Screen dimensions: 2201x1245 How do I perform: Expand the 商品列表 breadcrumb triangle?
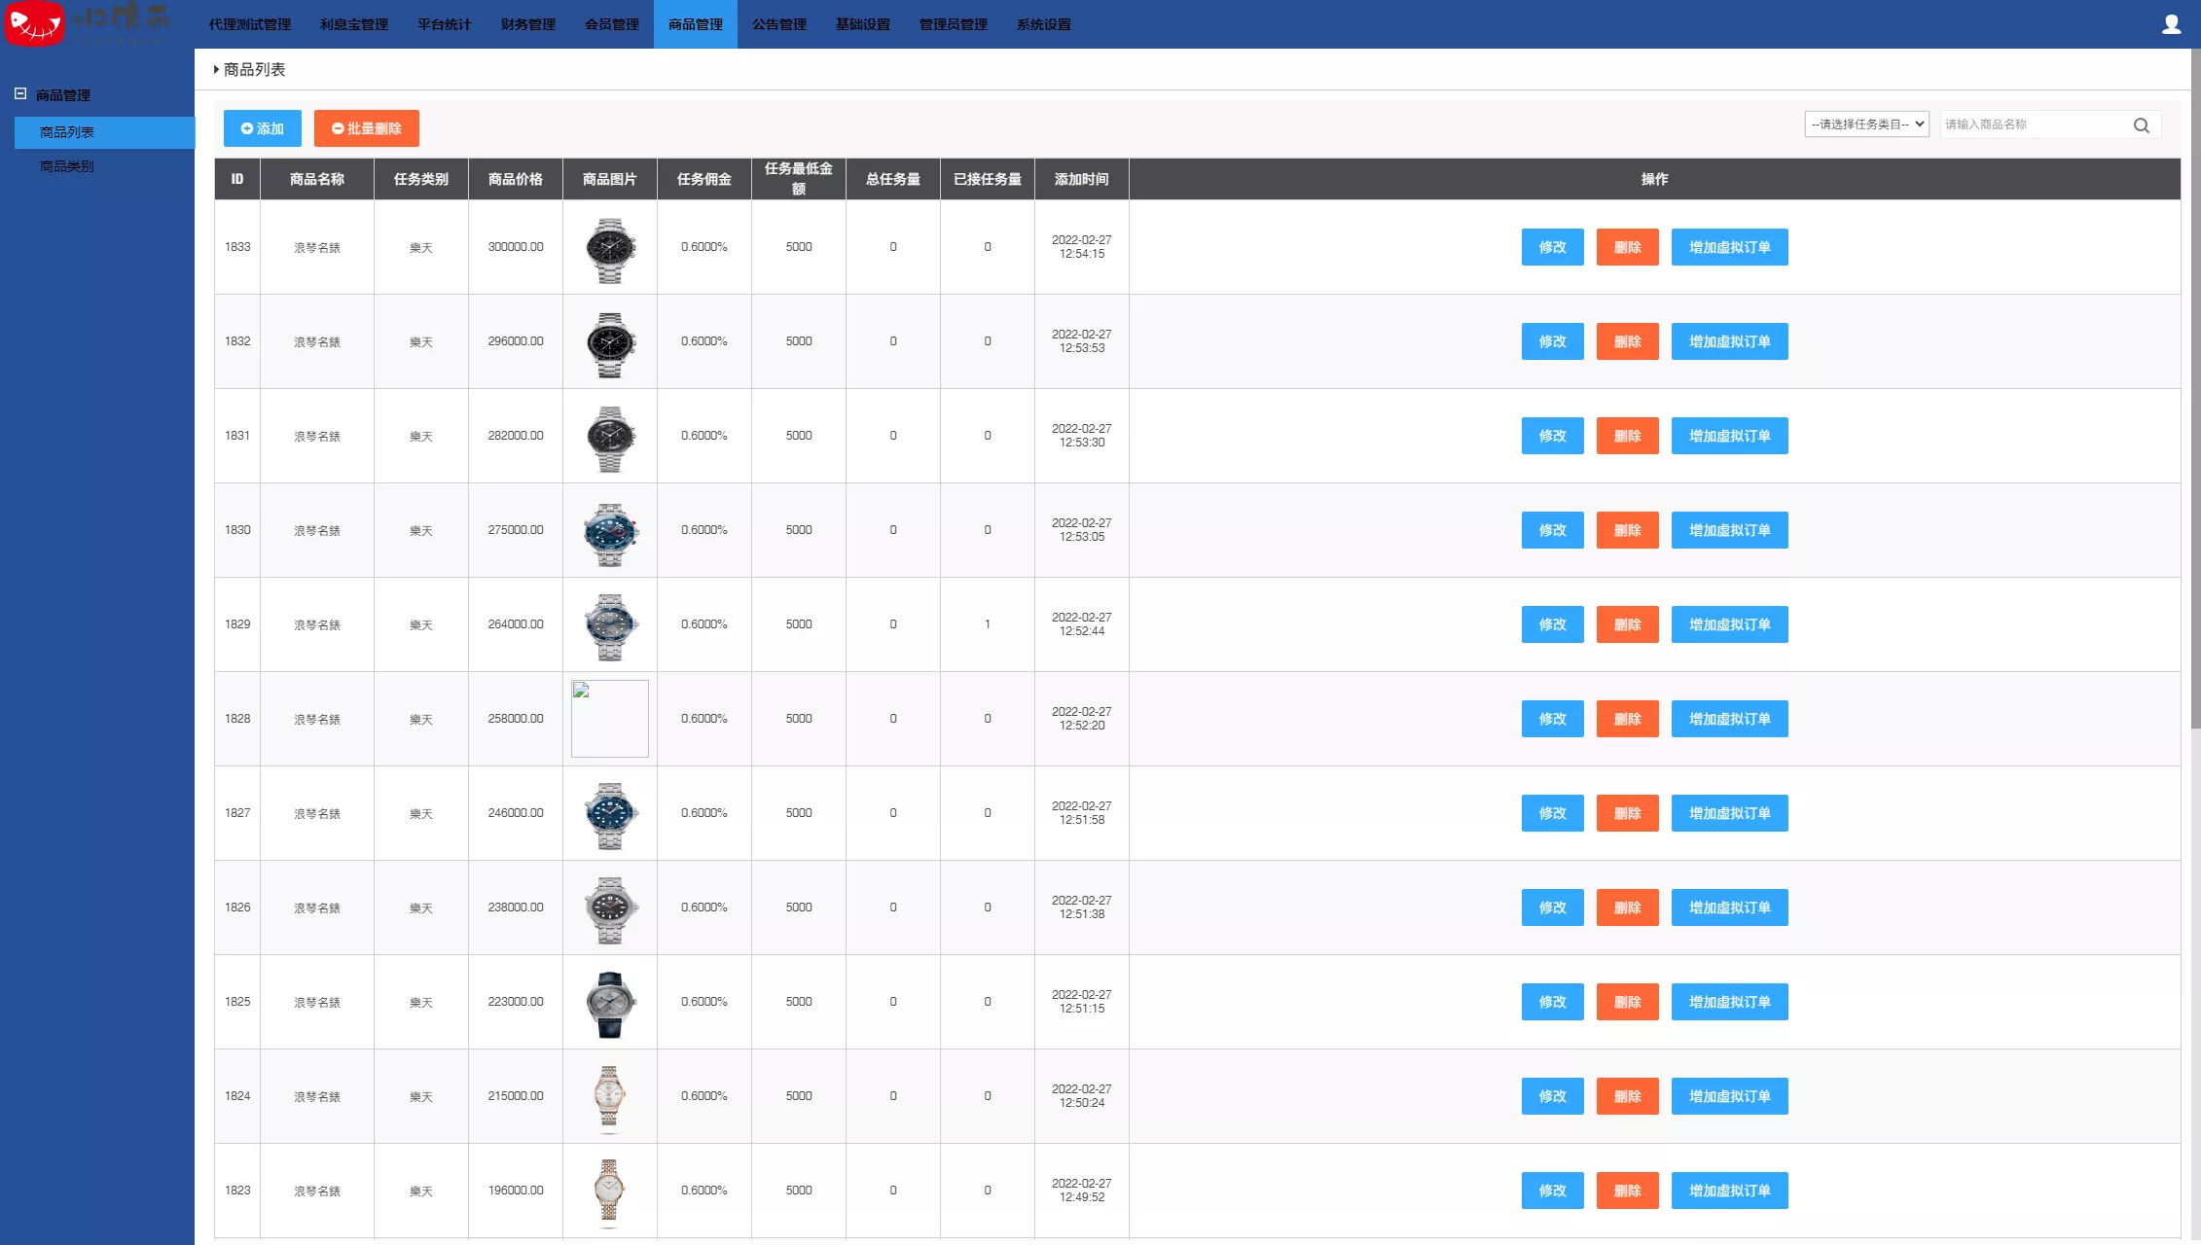[x=216, y=69]
